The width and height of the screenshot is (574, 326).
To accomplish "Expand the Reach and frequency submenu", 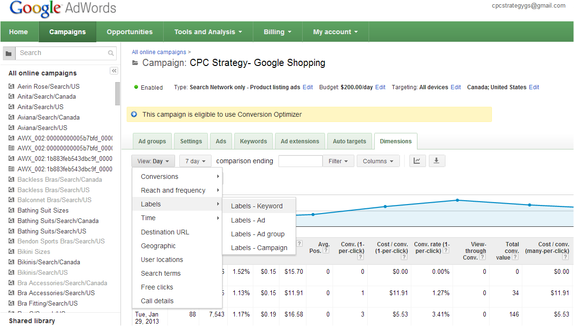I will [177, 190].
